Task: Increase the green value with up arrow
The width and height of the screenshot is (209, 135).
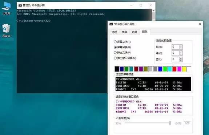Action: (181, 52)
